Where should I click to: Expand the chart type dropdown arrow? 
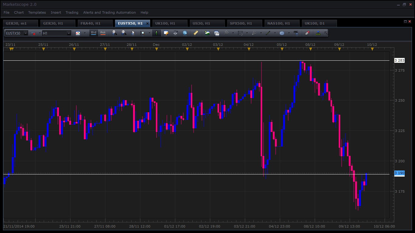point(85,33)
